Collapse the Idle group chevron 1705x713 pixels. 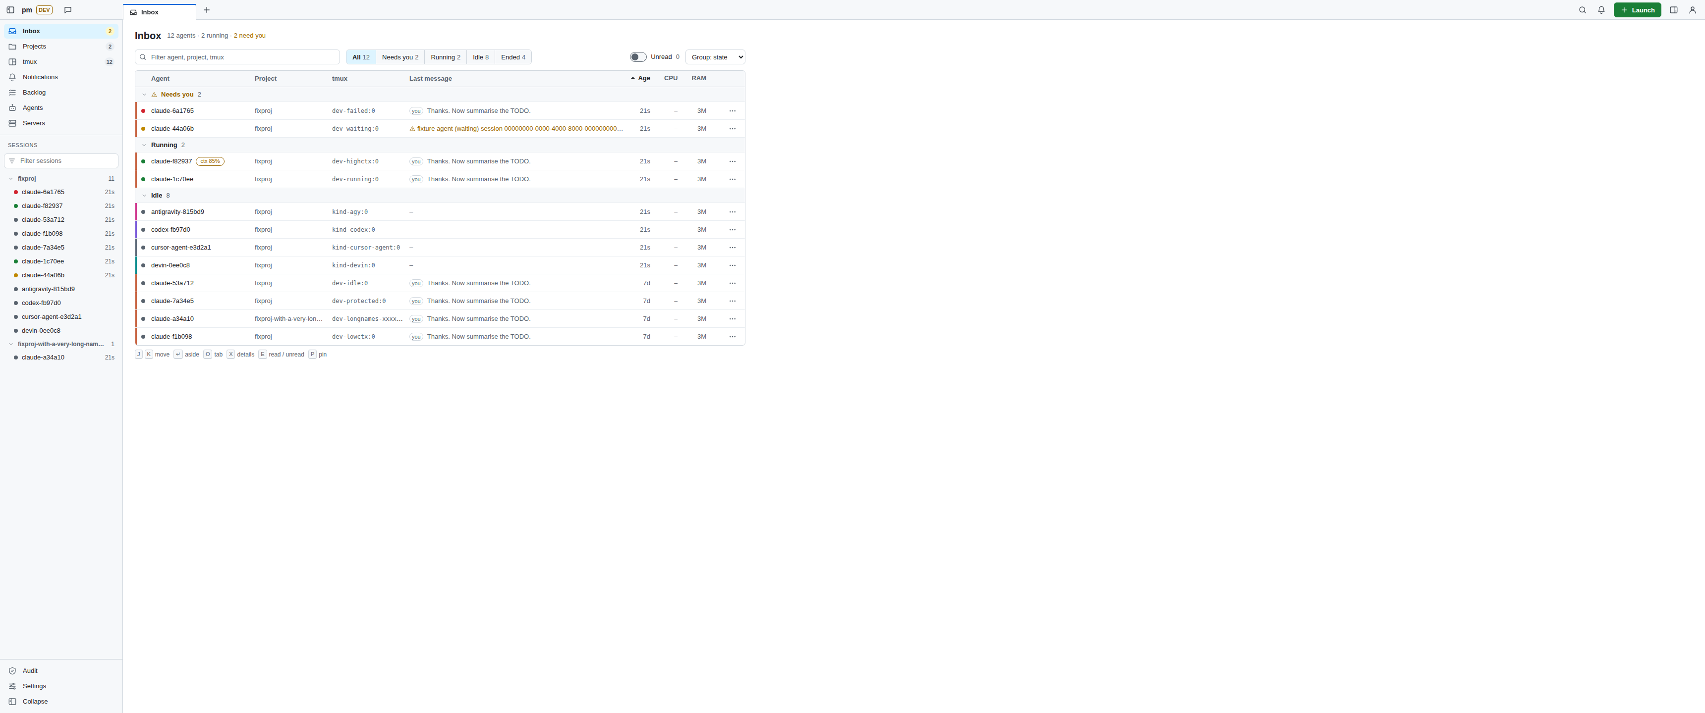click(x=144, y=196)
